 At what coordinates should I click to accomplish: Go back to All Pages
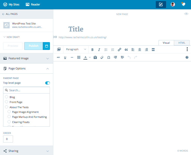[x=10, y=14]
